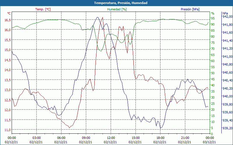
Task: Click humidity axis value "90"
Action: pos(213,24)
